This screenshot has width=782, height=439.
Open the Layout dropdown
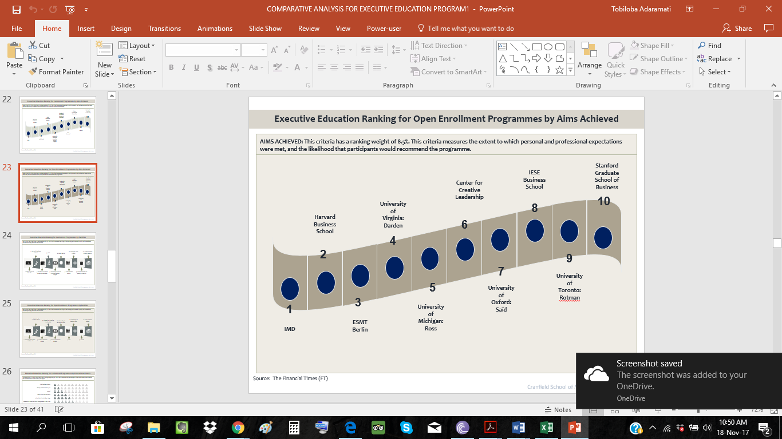[x=136, y=46]
